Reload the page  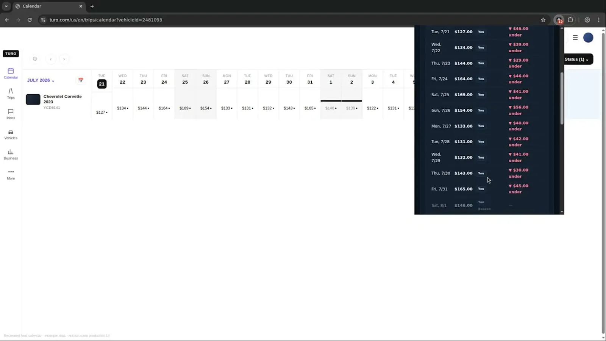click(x=30, y=20)
